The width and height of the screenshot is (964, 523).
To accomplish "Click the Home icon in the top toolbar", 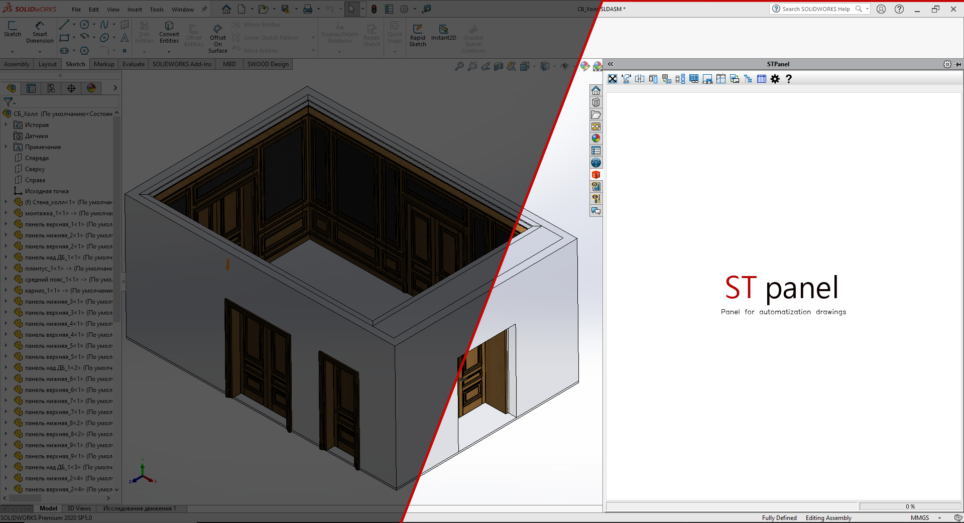I will [226, 9].
